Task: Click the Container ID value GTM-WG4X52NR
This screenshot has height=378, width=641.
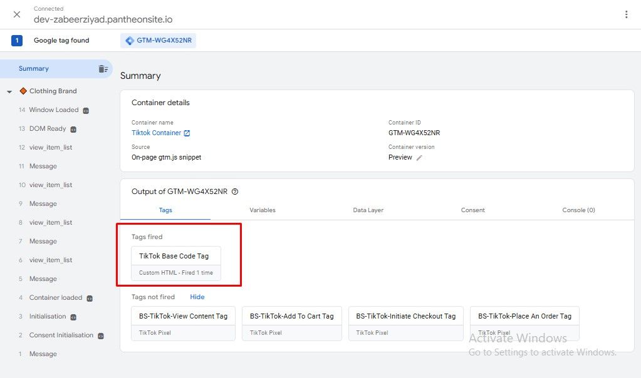Action: pos(414,133)
